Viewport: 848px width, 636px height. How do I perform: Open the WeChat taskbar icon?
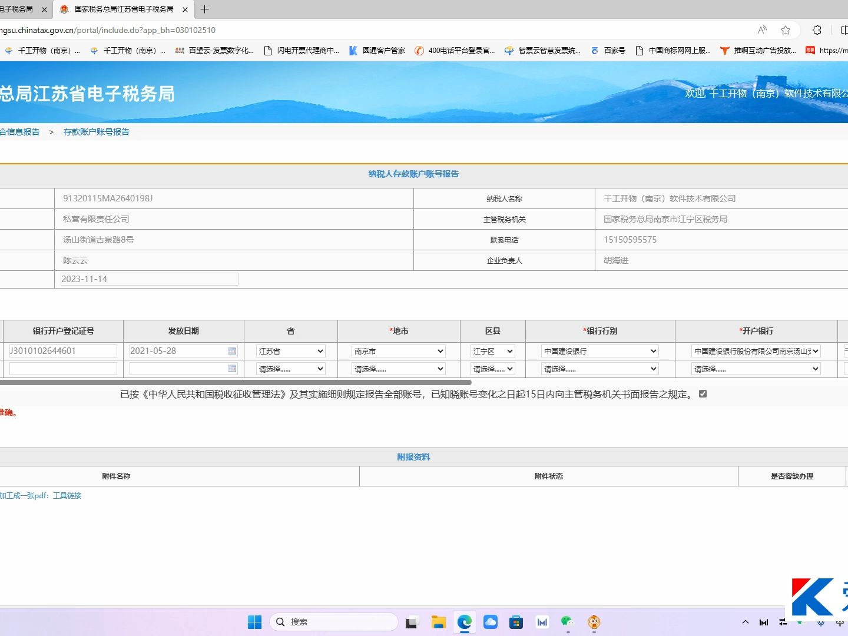coord(568,622)
